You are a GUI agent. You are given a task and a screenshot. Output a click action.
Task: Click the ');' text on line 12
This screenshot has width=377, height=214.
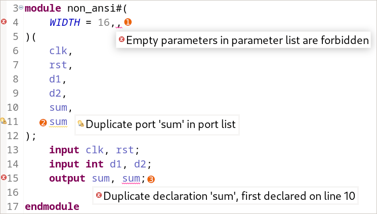tap(31, 136)
